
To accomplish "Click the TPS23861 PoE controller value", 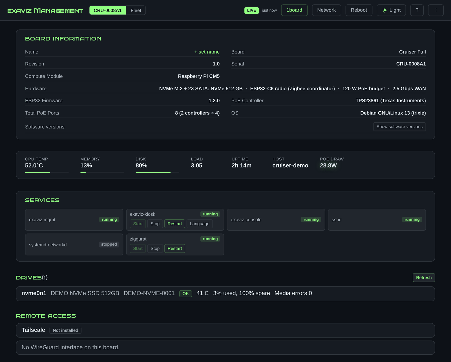I will click(x=391, y=101).
